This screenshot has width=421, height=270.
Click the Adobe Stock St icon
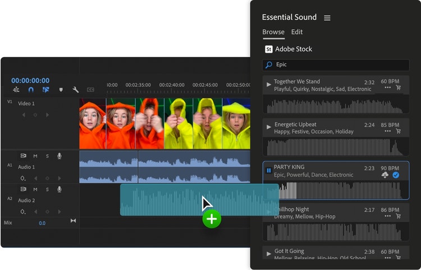point(268,49)
